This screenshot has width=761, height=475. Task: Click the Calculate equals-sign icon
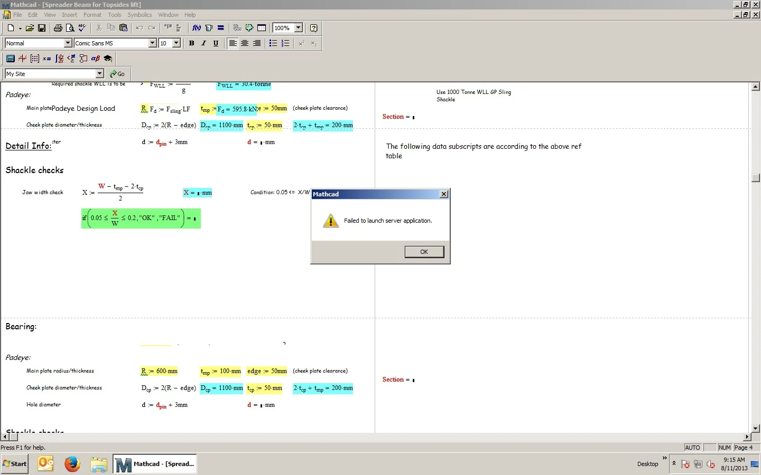coord(221,28)
